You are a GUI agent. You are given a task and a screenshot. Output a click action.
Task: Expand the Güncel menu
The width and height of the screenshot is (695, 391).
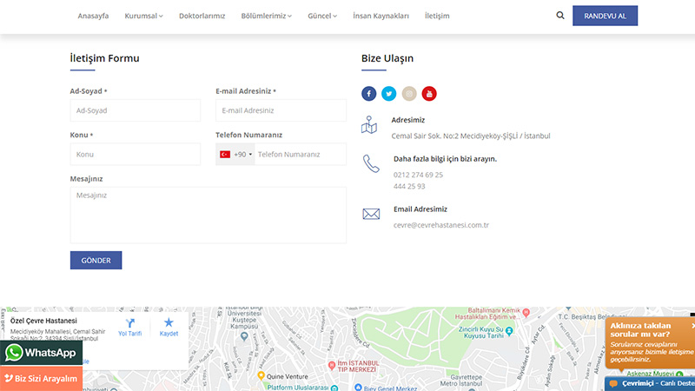(x=322, y=16)
